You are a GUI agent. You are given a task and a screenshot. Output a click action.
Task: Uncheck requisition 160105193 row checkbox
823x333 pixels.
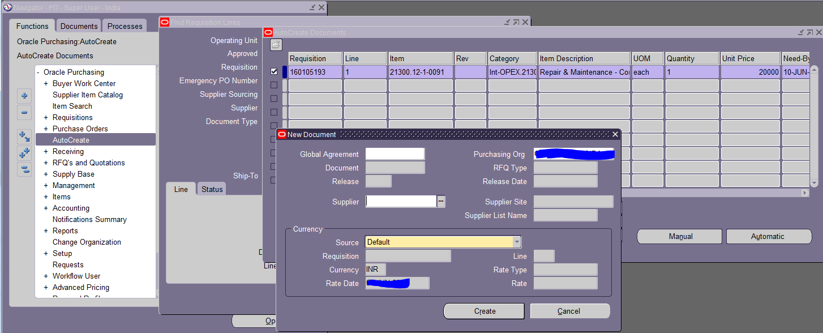pos(274,71)
